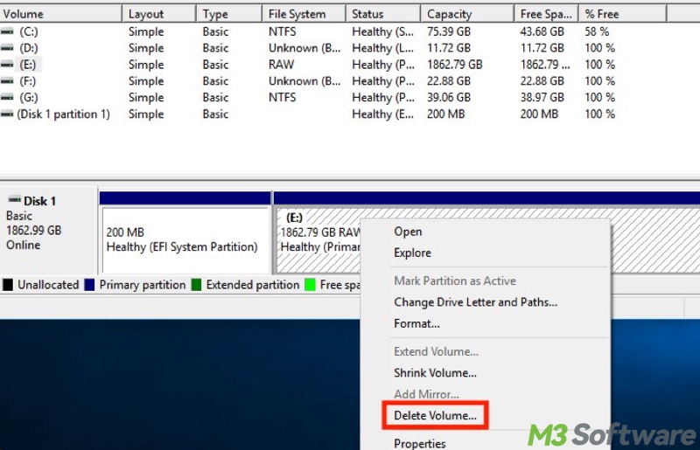Click the 75.39 GB capacity cell
This screenshot has height=450, width=700.
pyautogui.click(x=449, y=31)
